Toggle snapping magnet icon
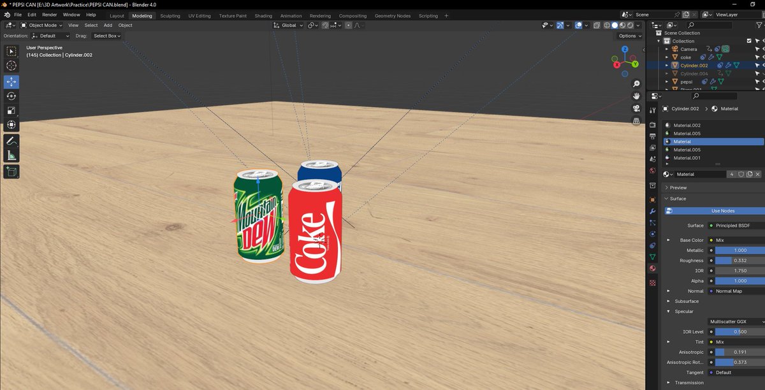 click(325, 25)
